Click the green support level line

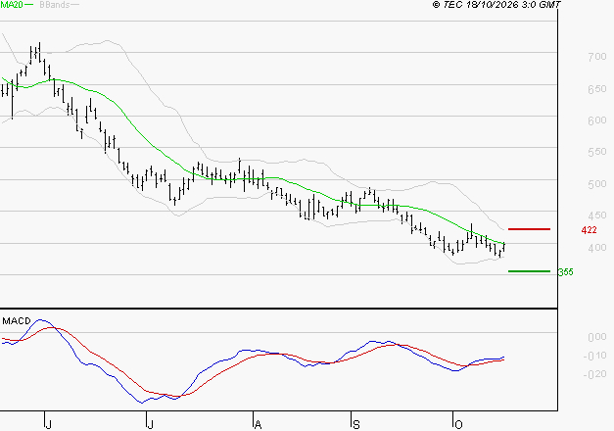[529, 271]
